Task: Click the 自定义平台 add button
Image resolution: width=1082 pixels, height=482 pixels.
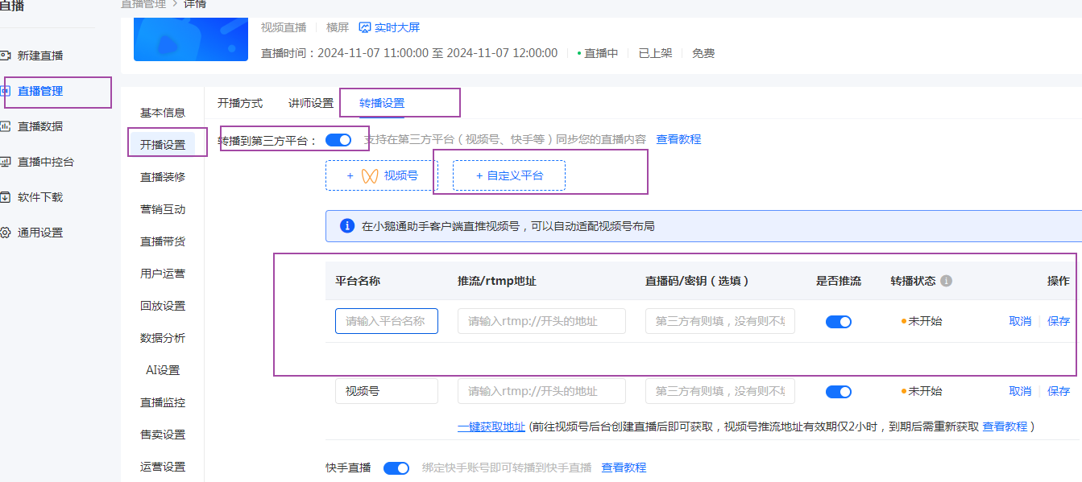Action: click(x=508, y=175)
